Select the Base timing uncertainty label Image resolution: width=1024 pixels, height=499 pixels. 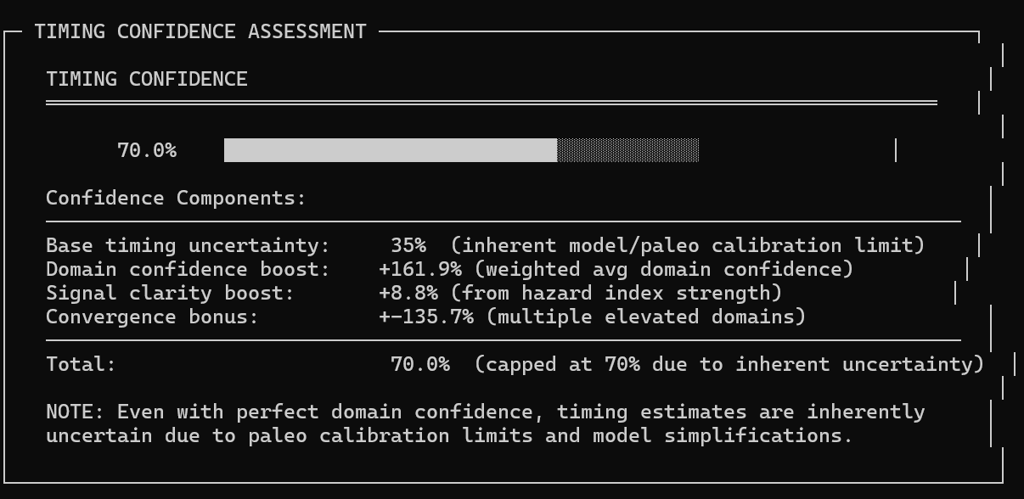click(x=188, y=246)
